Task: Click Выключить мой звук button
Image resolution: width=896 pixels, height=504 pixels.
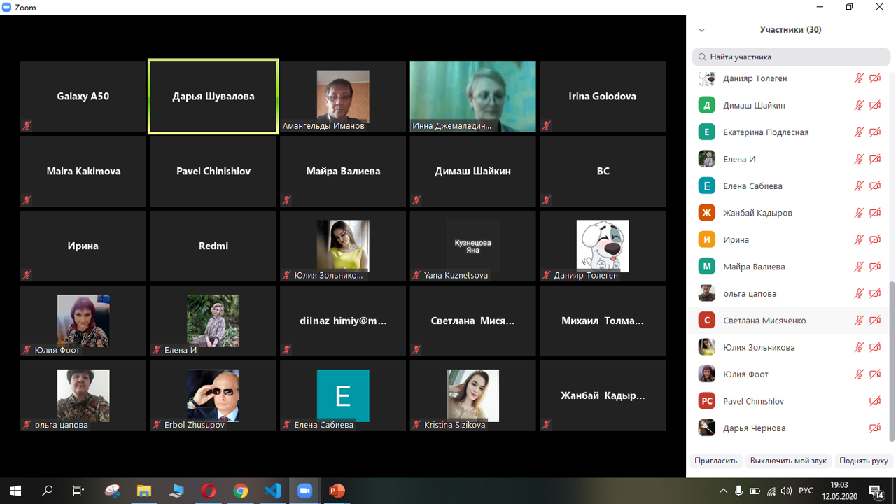Action: click(788, 461)
